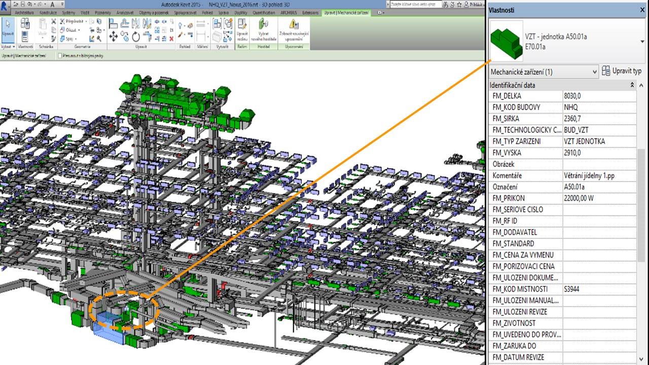The height and width of the screenshot is (365, 649).
Task: Switch to the Systémy ribbon tab
Action: point(69,13)
